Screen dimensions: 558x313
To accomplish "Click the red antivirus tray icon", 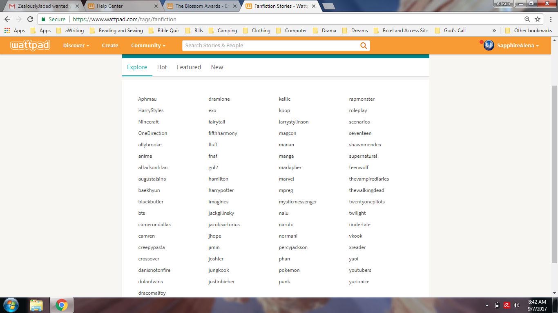I will coord(507,305).
